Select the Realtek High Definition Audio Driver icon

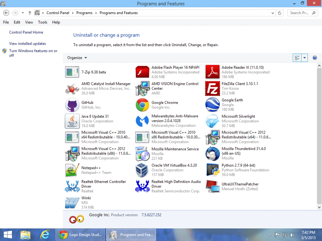142,186
